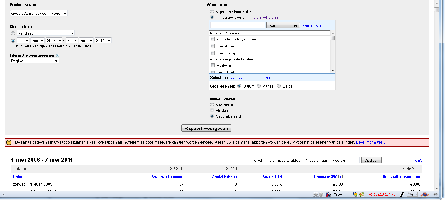Activate the eyedropper color picker icon

[x=410, y=194]
